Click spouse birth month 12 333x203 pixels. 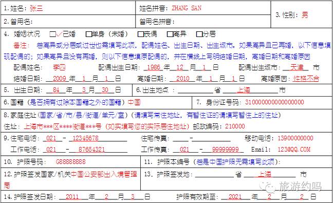pos(180,67)
